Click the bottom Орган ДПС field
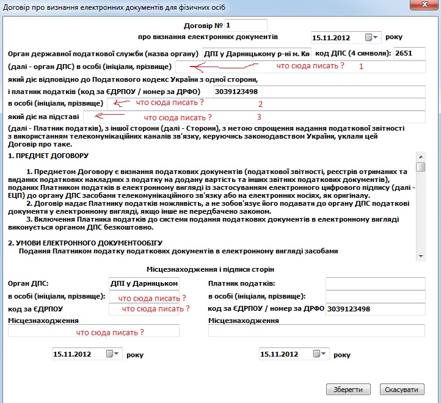The width and height of the screenshot is (441, 403). coord(144,283)
